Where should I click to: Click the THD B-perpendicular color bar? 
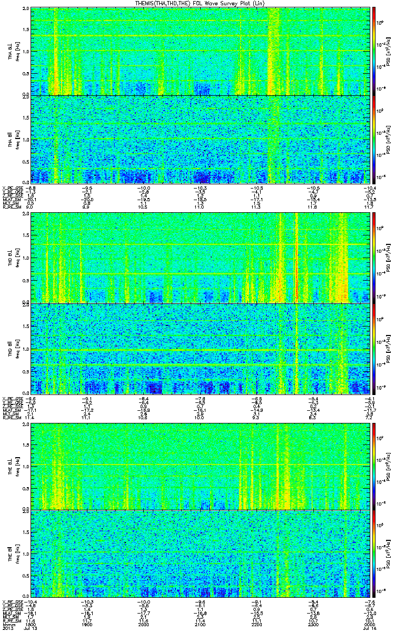(374, 258)
